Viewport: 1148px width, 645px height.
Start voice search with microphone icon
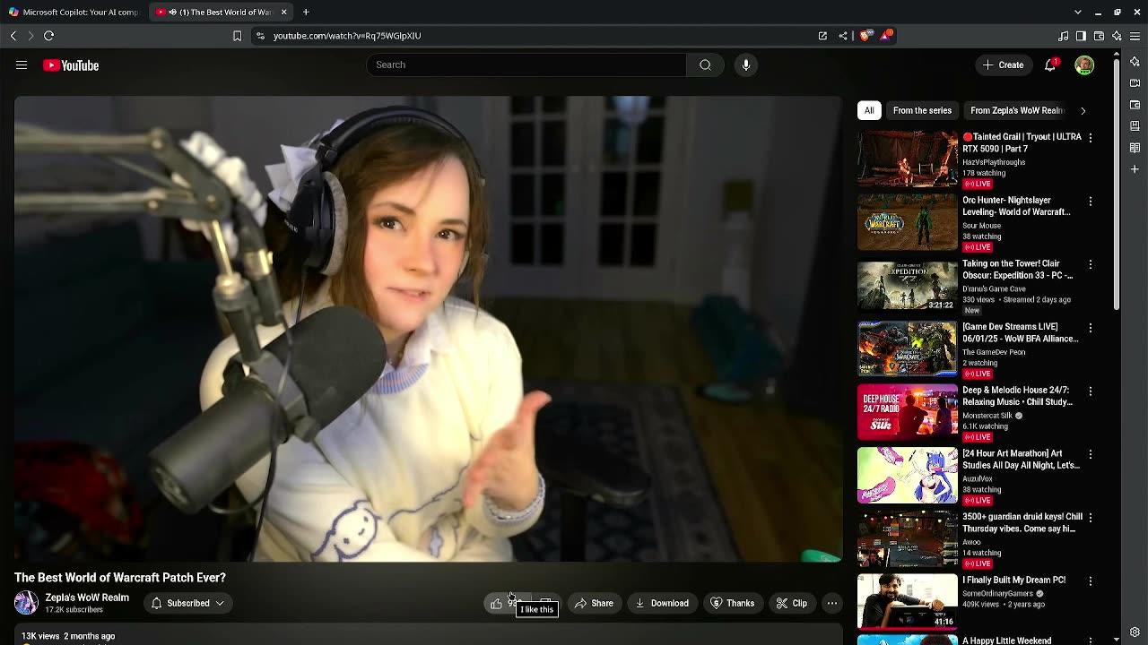(745, 64)
